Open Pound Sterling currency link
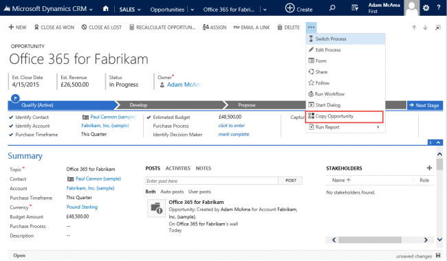Viewport: 447px width, 261px height. click(x=82, y=207)
